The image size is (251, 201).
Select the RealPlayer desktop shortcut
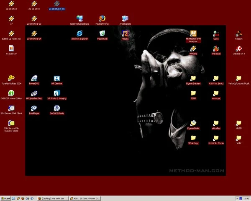point(34,108)
